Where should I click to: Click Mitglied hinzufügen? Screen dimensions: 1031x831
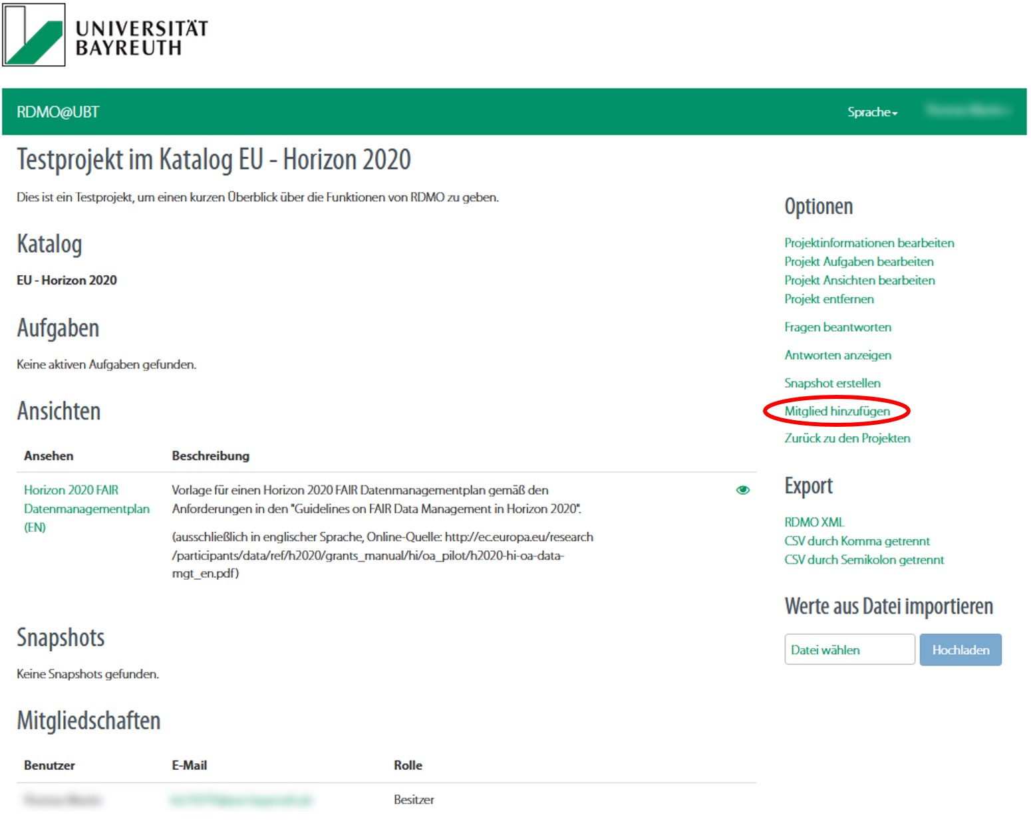837,411
